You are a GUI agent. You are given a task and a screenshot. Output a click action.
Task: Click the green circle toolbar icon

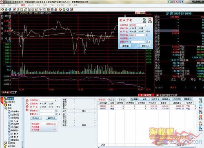(x=64, y=9)
